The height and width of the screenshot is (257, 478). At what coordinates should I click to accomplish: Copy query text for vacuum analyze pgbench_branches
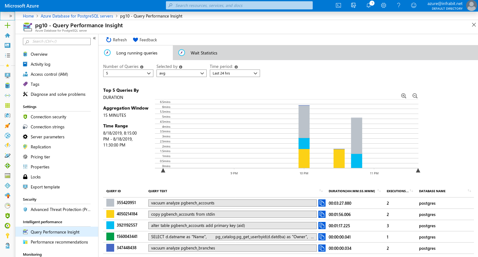point(322,248)
